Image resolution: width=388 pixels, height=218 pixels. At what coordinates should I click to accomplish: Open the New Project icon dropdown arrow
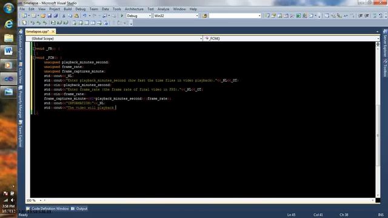(28, 16)
